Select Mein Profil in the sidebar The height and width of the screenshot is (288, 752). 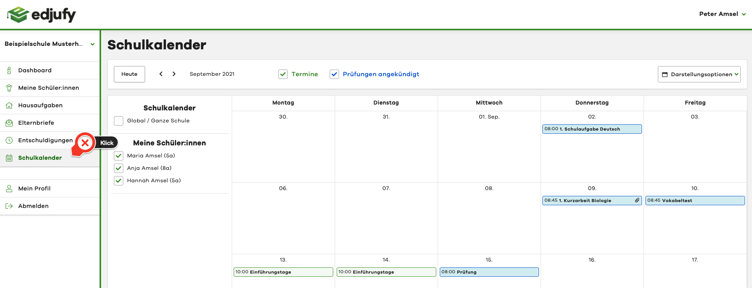click(34, 189)
